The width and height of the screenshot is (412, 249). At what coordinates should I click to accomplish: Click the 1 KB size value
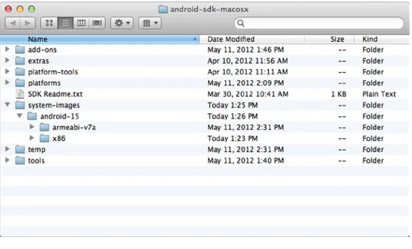click(x=339, y=94)
